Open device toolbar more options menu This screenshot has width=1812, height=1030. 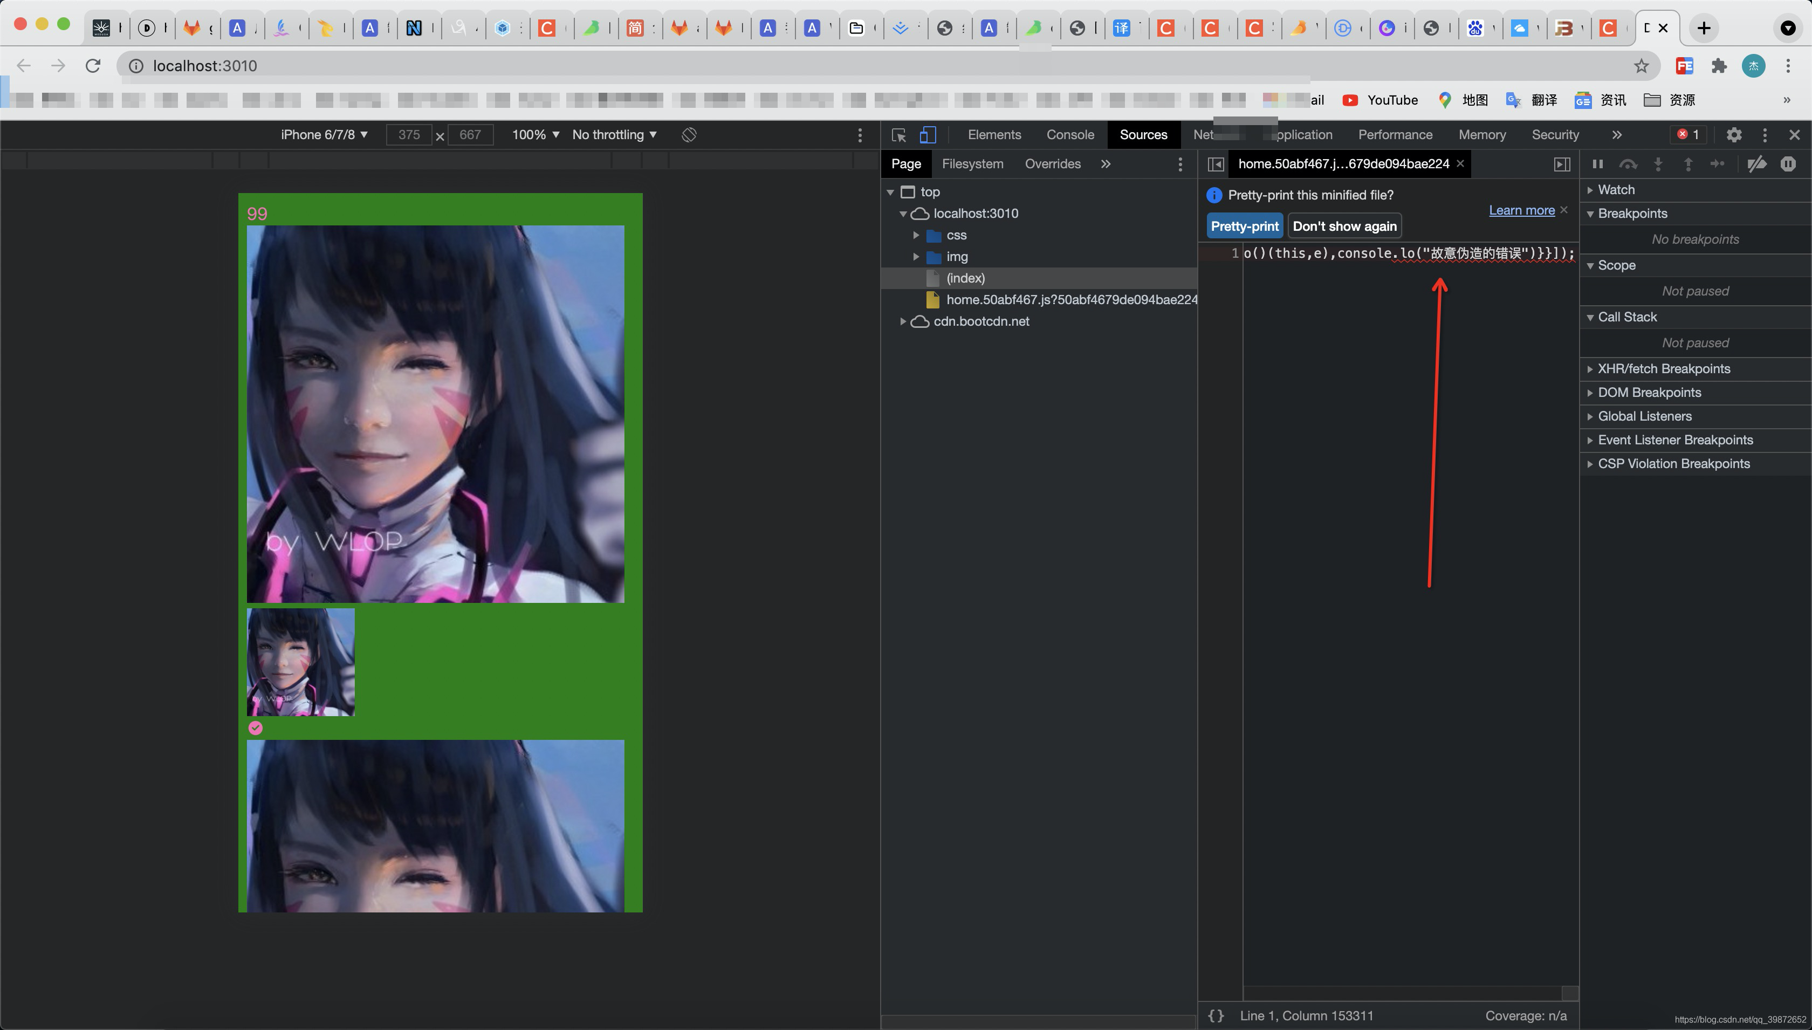(x=859, y=134)
